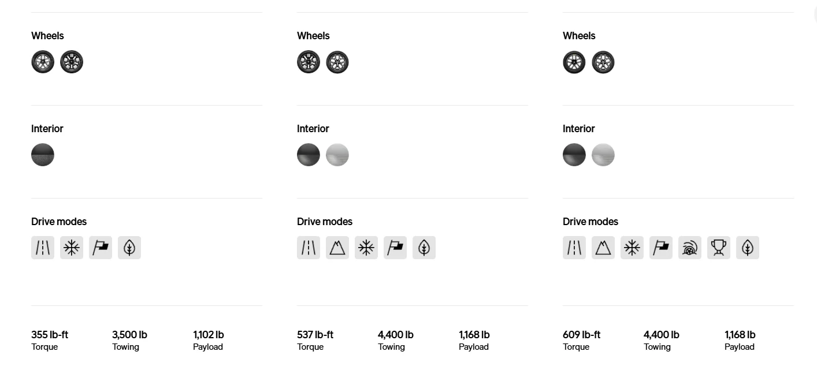Pick the snowflake icon in 537 lb-ft column
This screenshot has width=817, height=385.
click(x=366, y=248)
